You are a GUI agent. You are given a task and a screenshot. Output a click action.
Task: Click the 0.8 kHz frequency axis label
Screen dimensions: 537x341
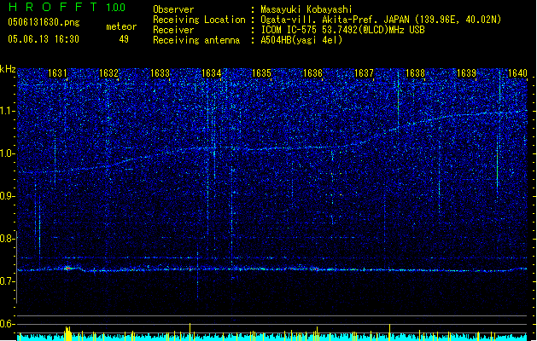coord(8,239)
